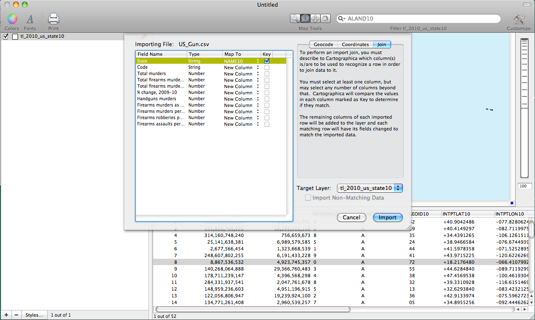This screenshot has width=535, height=320.
Task: Switch to the Geocode tab
Action: (323, 44)
